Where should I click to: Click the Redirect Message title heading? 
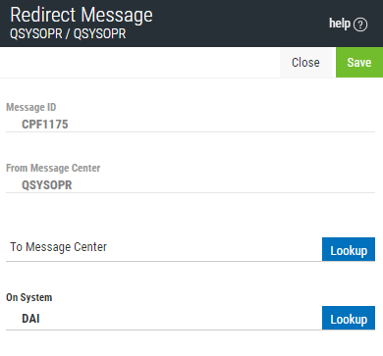[82, 15]
